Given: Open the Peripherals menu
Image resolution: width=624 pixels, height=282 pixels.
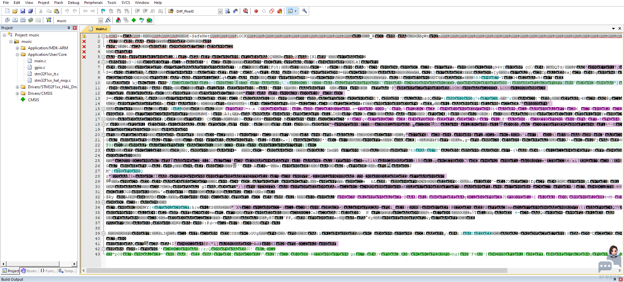Looking at the screenshot, I should click(93, 3).
